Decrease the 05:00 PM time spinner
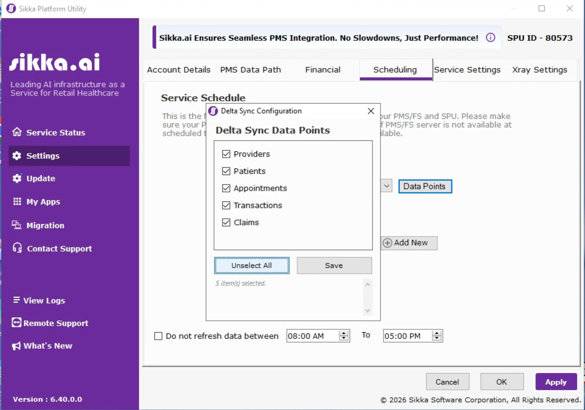 point(437,338)
